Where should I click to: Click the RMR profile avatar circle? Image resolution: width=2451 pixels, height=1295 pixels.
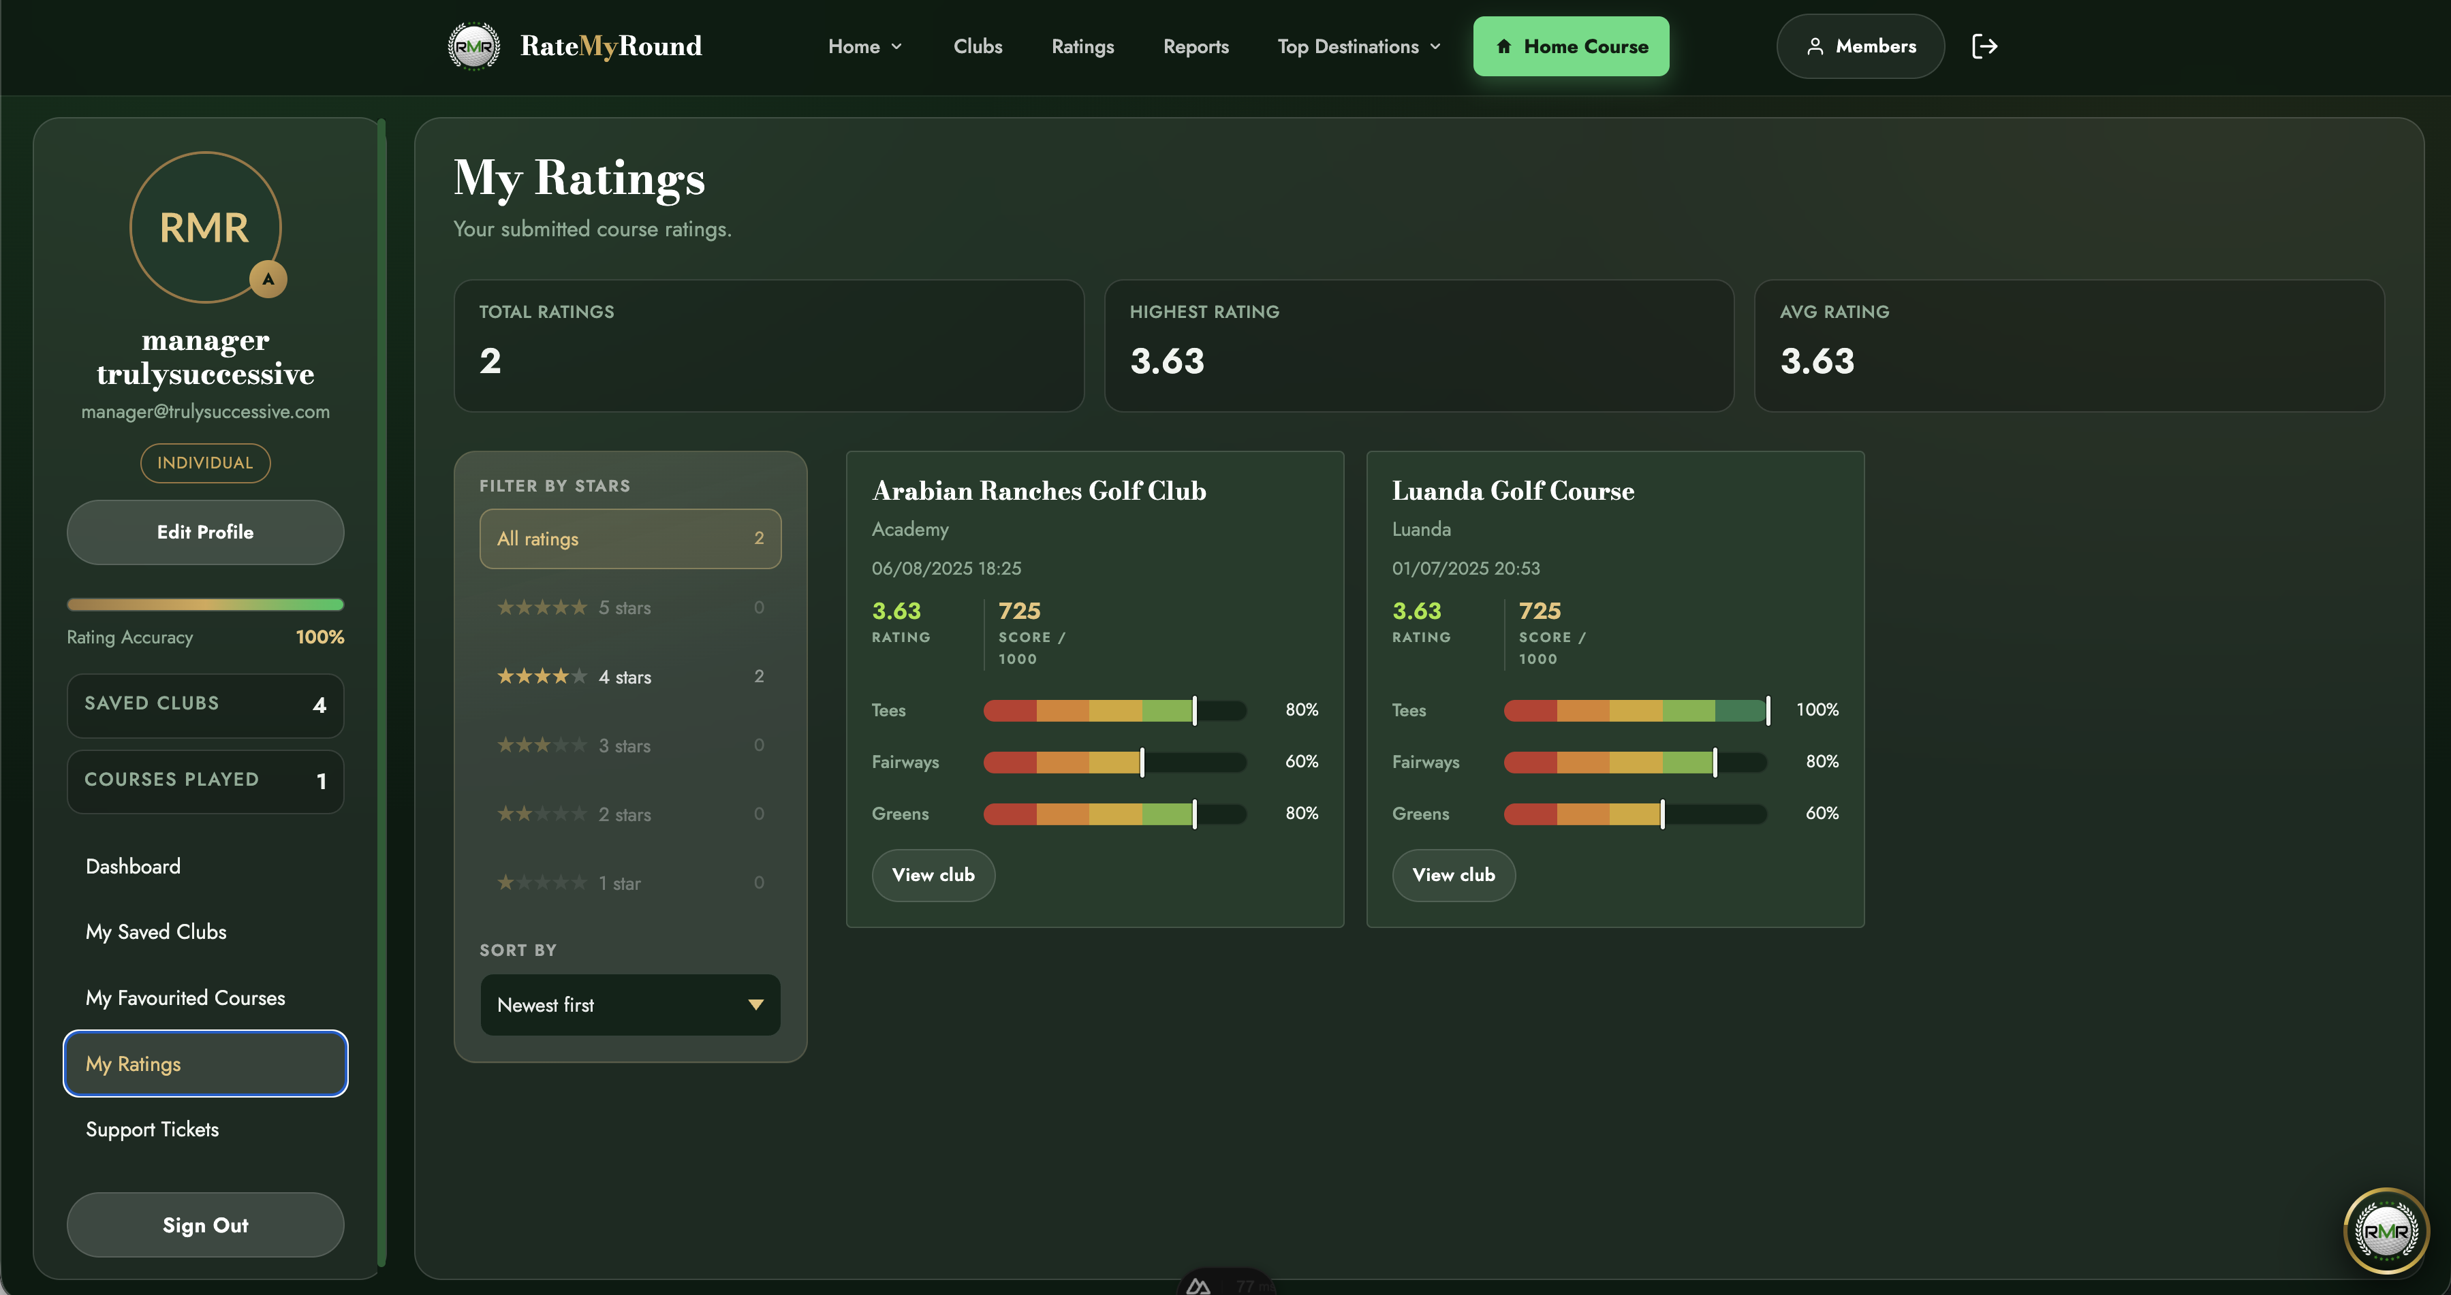click(206, 227)
